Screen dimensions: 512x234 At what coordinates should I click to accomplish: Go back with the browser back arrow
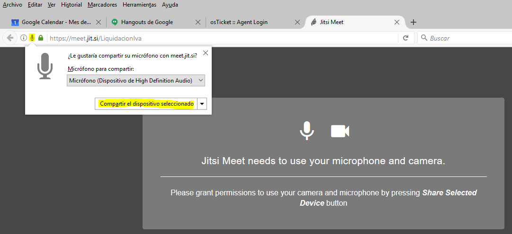10,38
